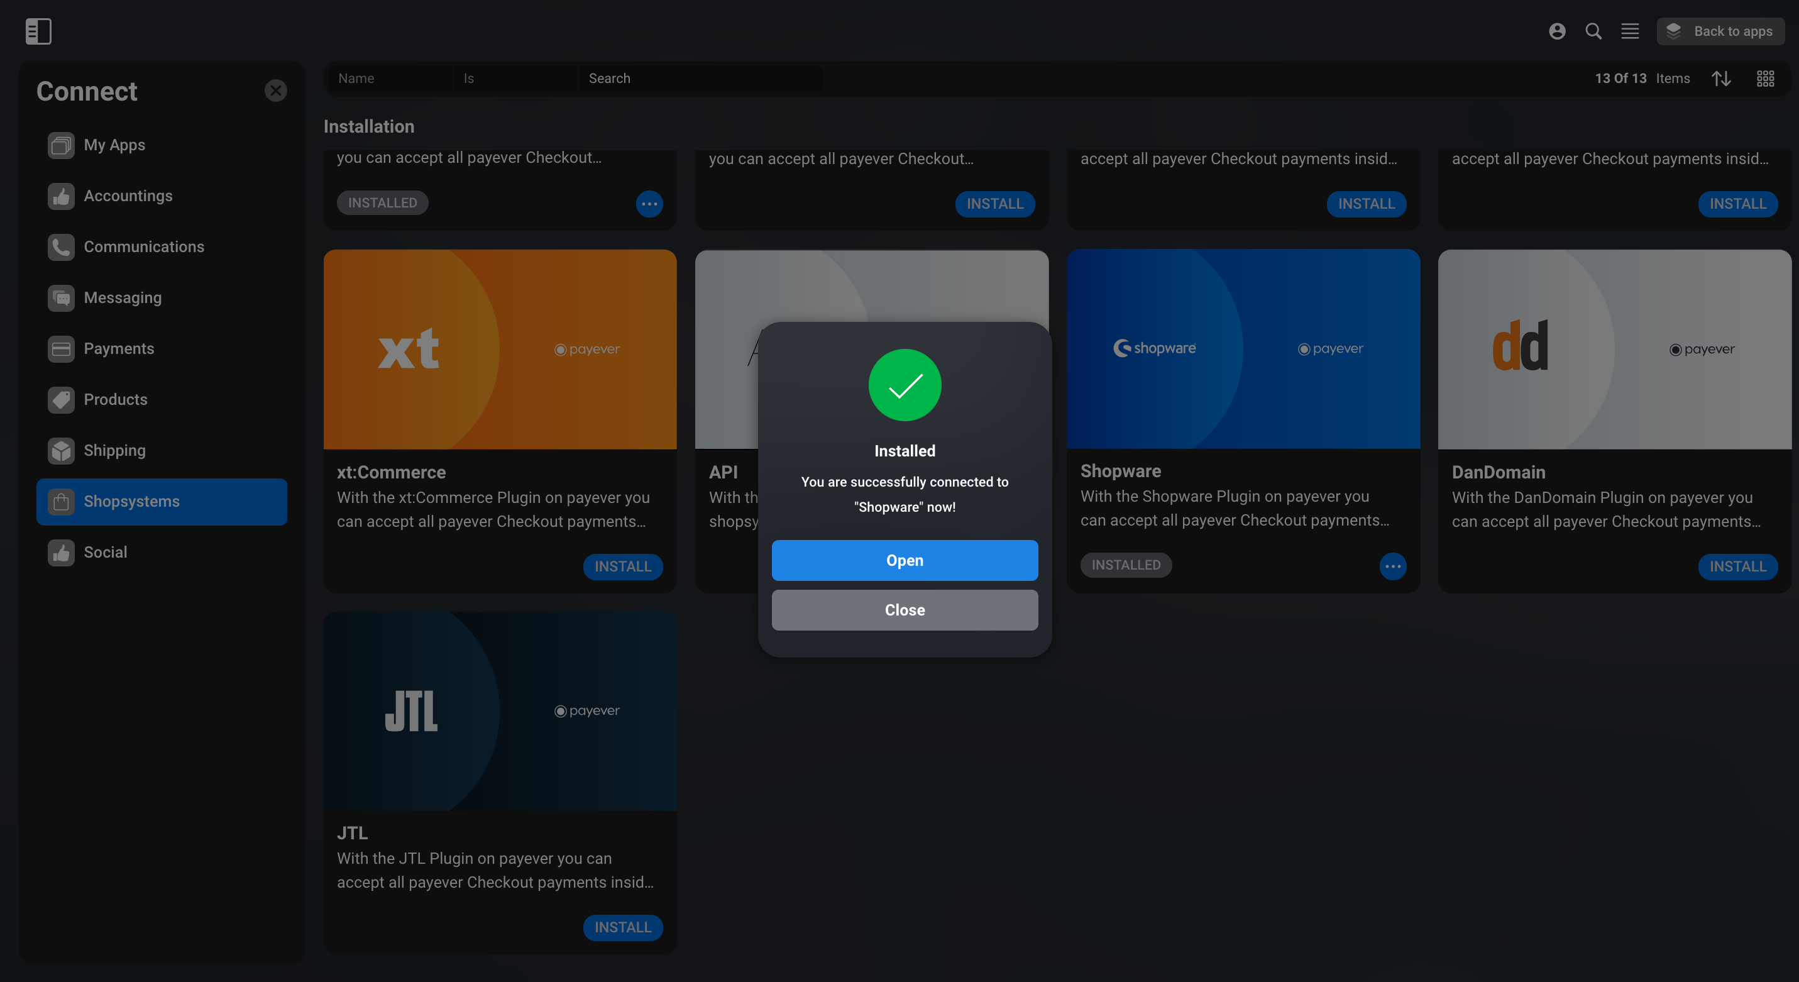Viewport: 1799px width, 982px height.
Task: Select Messaging category
Action: pyautogui.click(x=162, y=298)
